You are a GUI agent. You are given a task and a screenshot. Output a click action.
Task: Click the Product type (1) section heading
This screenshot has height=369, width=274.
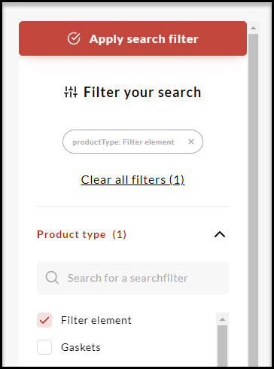81,234
